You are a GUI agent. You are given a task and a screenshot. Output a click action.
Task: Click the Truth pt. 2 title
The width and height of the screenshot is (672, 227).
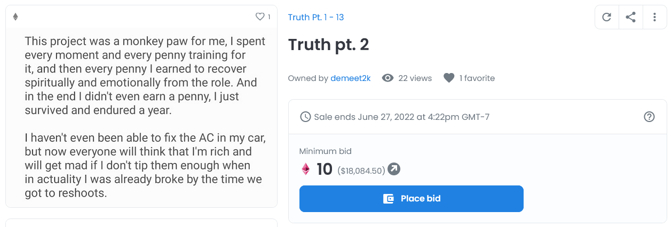coord(328,45)
